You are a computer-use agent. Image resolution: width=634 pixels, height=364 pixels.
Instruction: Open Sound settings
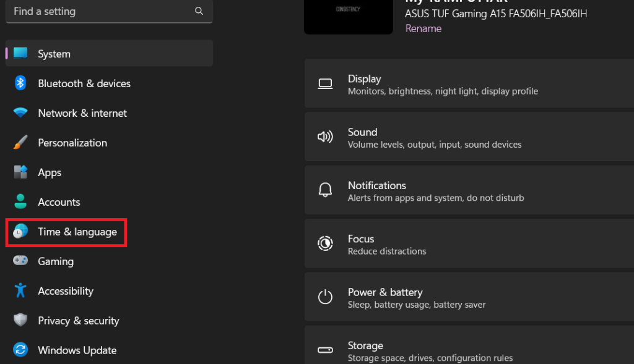click(469, 138)
